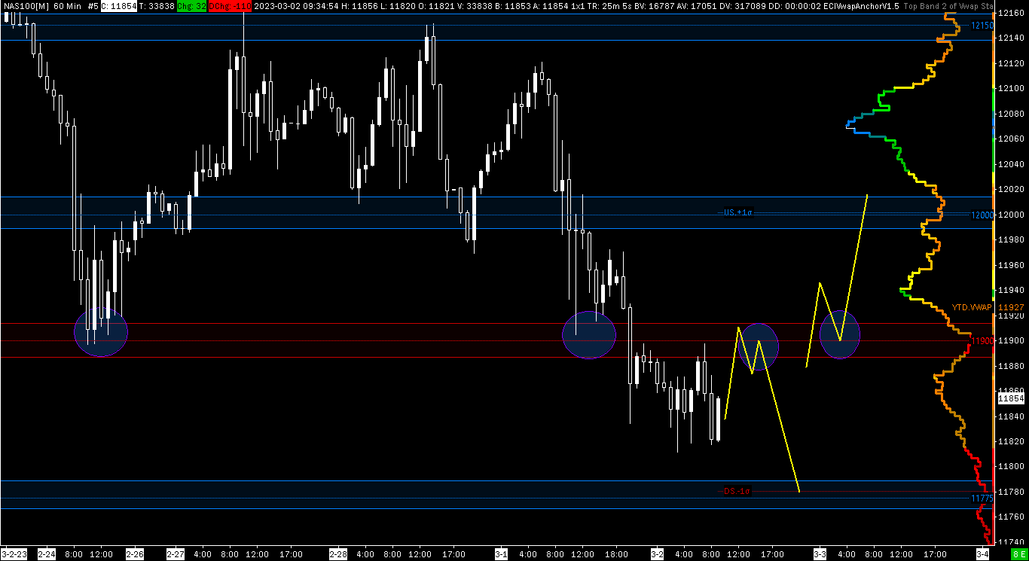Click the 12100 price axis tick
Viewport: 1029px width, 561px height.
click(x=1010, y=89)
